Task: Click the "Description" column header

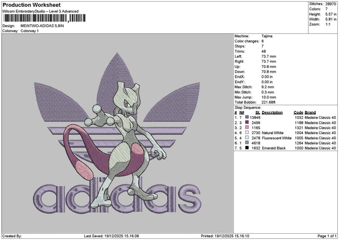Action: pyautogui.click(x=272, y=113)
